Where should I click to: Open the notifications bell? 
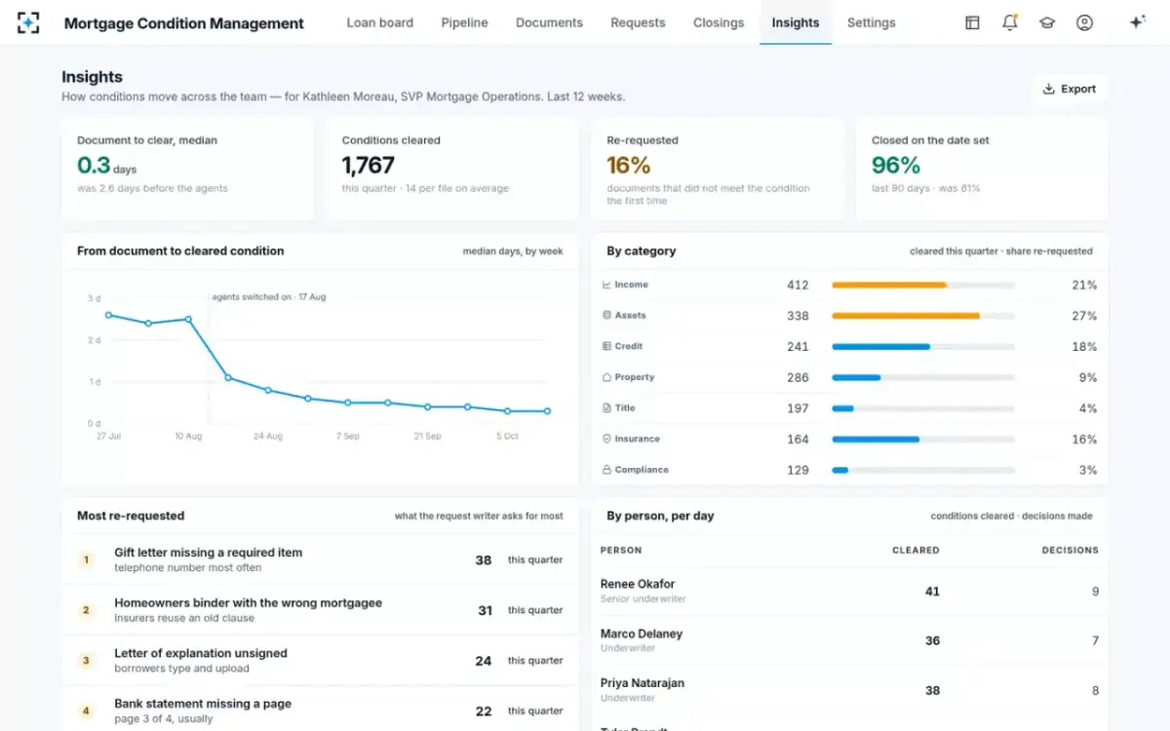(1010, 22)
